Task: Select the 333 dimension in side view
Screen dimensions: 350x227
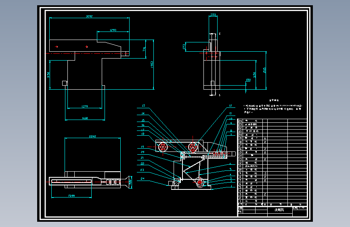Action: (x=213, y=15)
